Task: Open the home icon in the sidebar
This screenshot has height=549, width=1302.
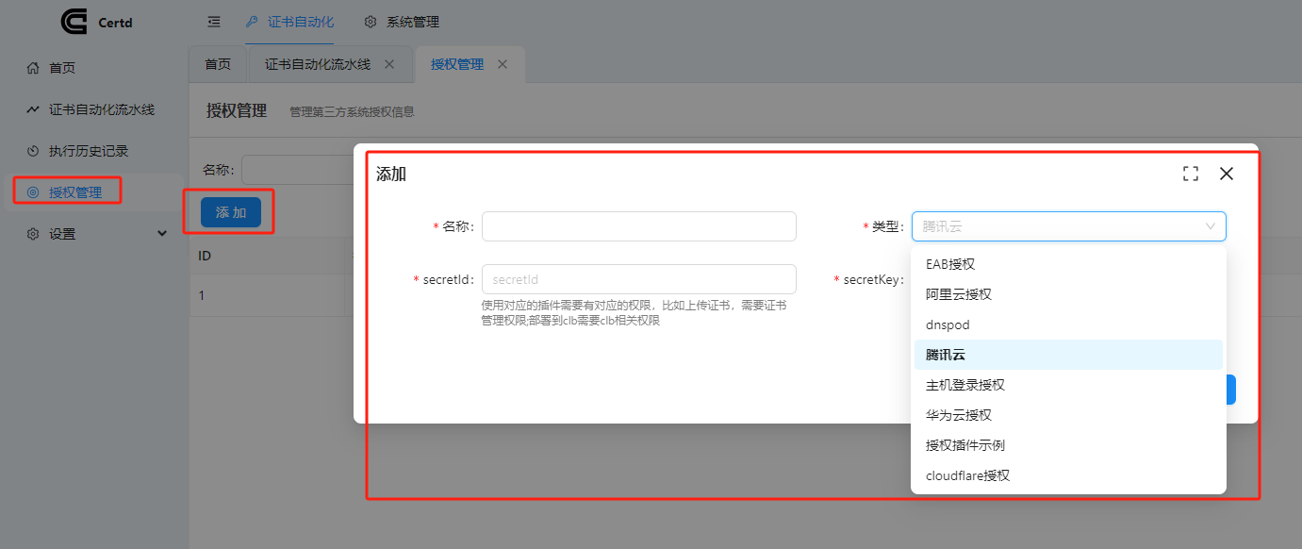Action: 33,68
